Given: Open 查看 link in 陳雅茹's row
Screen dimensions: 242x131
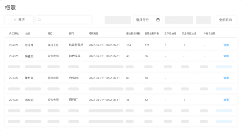Looking at the screenshot, I should click(x=226, y=56).
